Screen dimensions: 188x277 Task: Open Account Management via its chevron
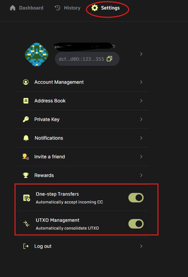coord(141,82)
